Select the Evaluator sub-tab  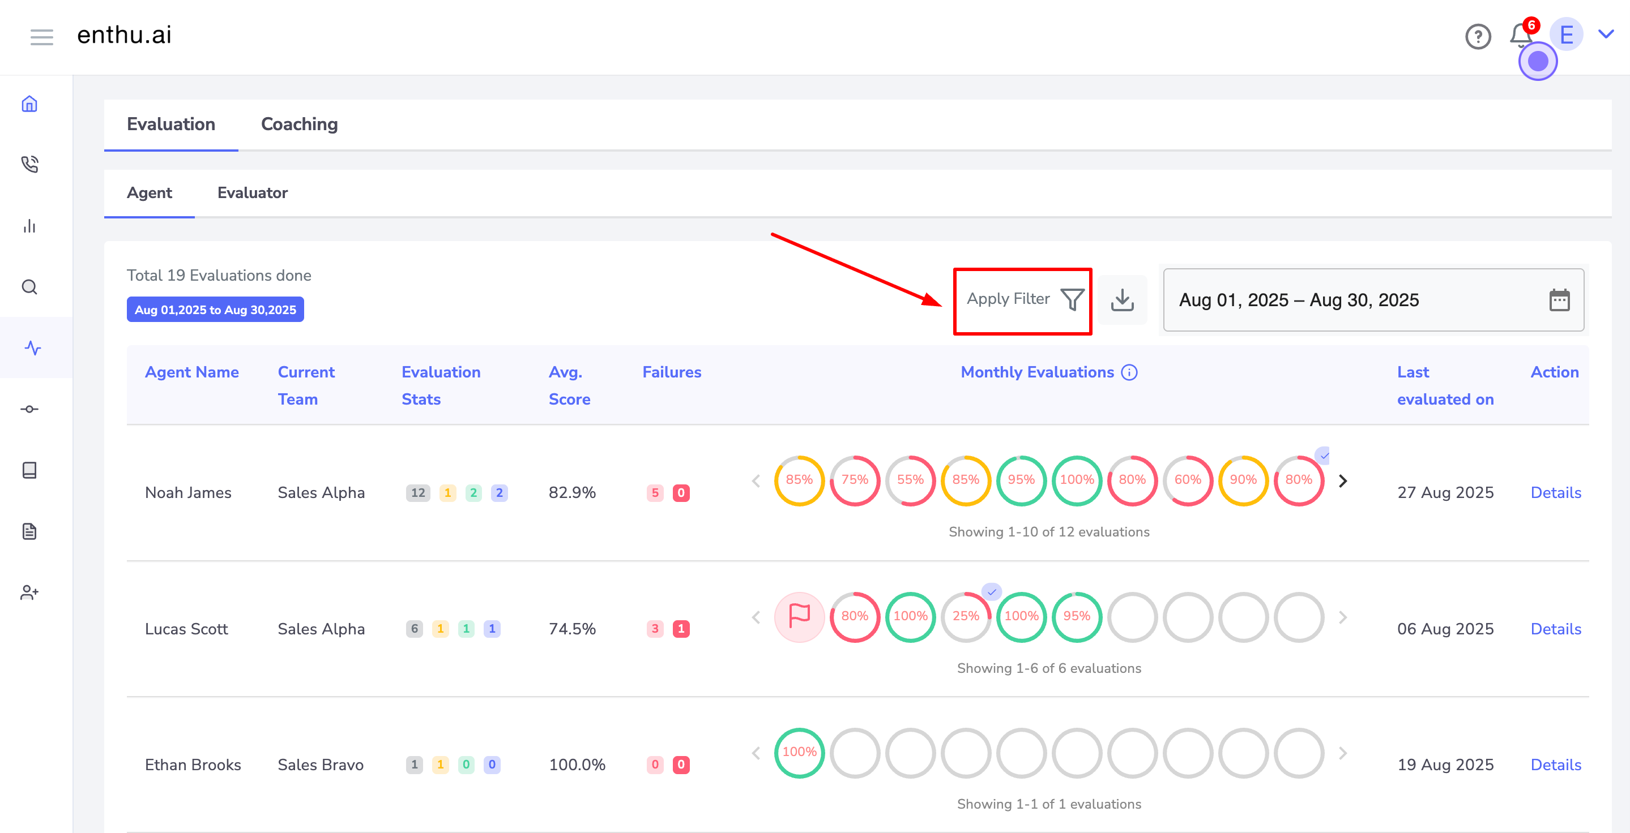pos(253,193)
